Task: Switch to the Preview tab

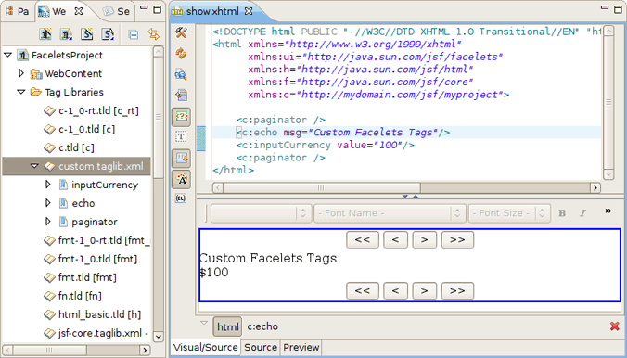Action: coord(301,347)
